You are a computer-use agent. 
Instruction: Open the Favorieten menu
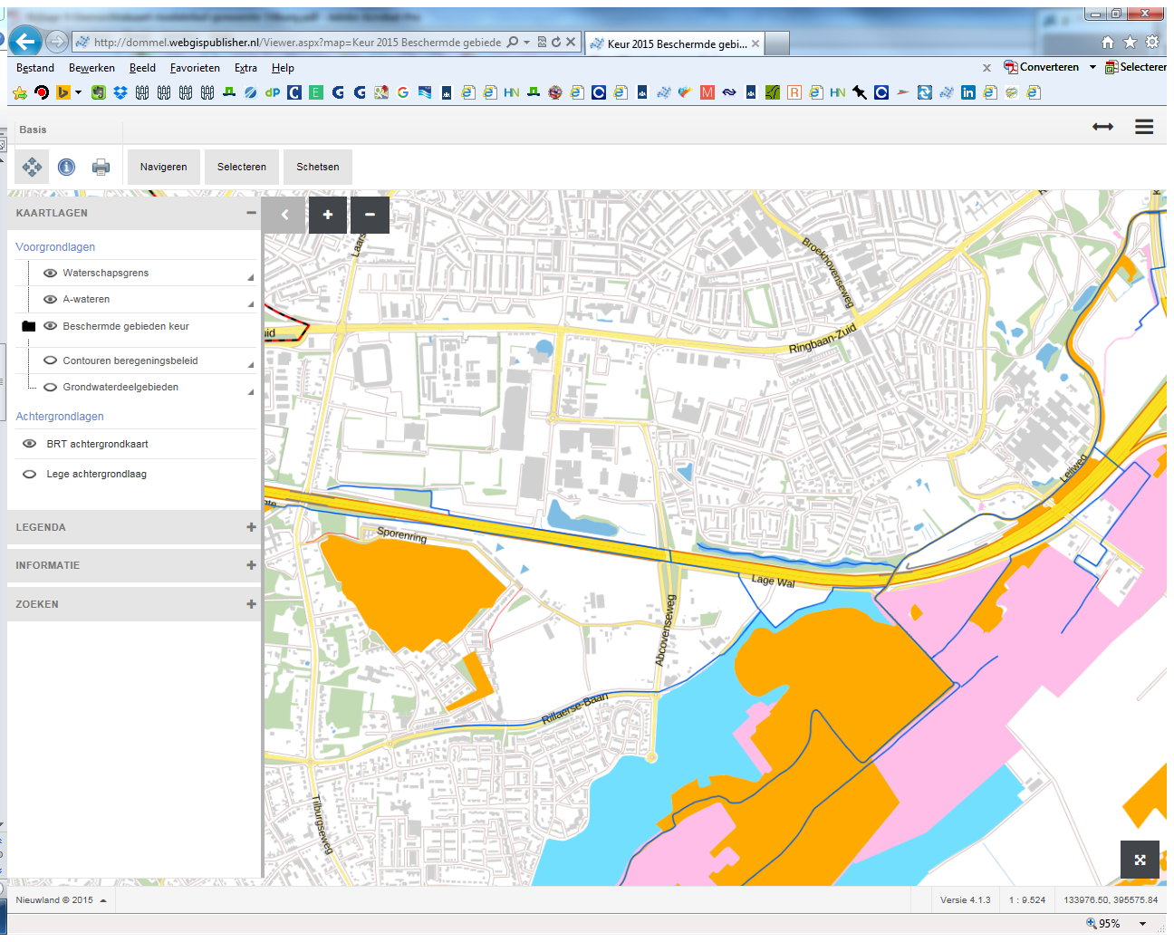pos(195,68)
